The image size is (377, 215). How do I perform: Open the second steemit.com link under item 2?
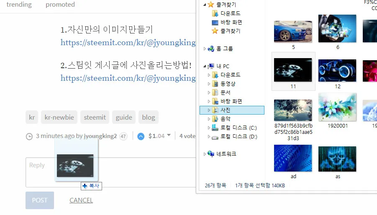pos(128,78)
